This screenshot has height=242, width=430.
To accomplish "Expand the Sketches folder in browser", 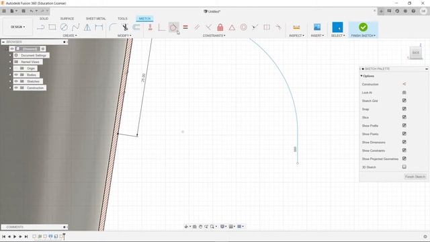I will point(11,81).
